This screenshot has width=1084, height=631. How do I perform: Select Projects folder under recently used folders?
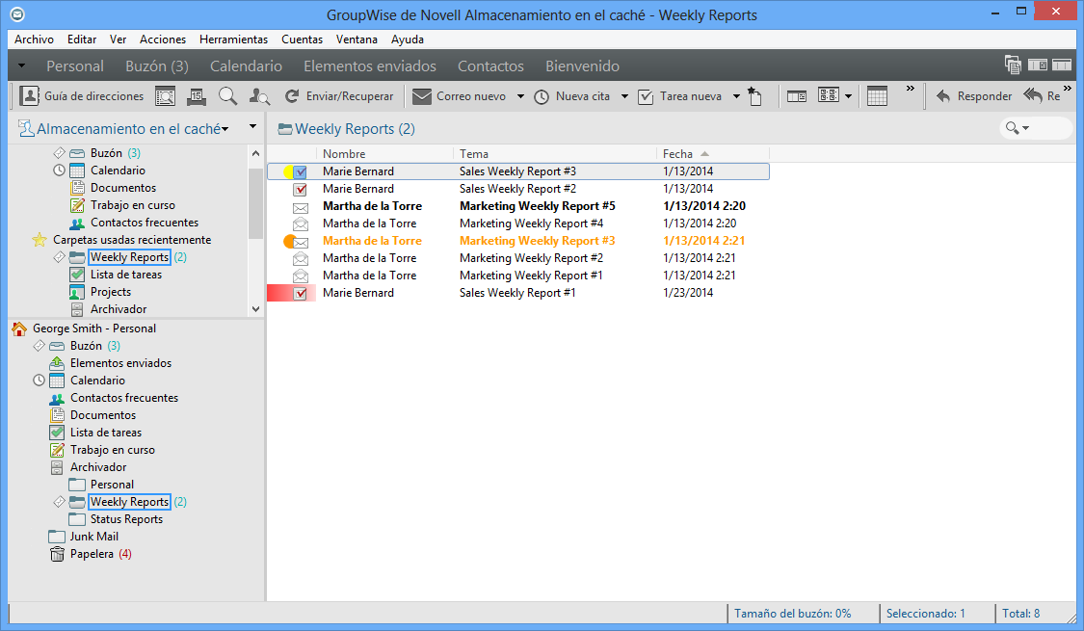coord(100,292)
